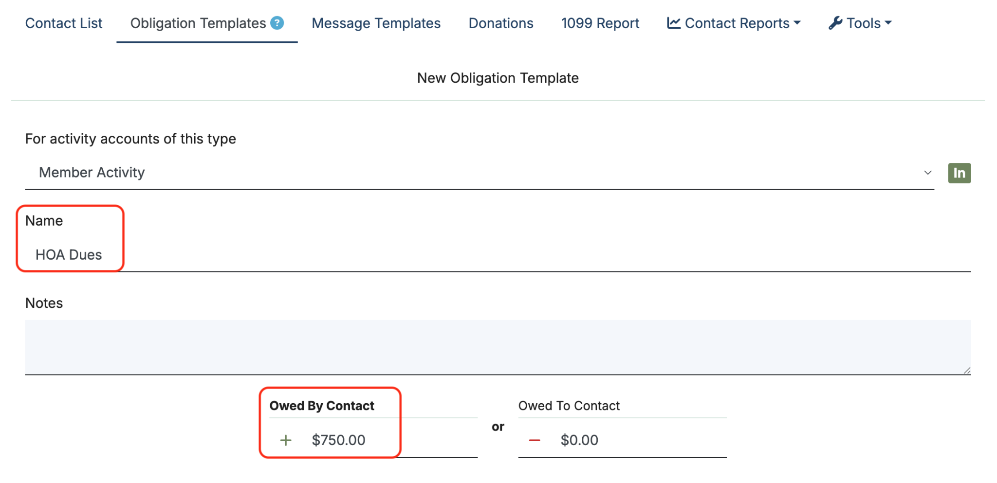This screenshot has height=483, width=997.
Task: Click the wrench icon next to Tools
Action: [x=834, y=22]
